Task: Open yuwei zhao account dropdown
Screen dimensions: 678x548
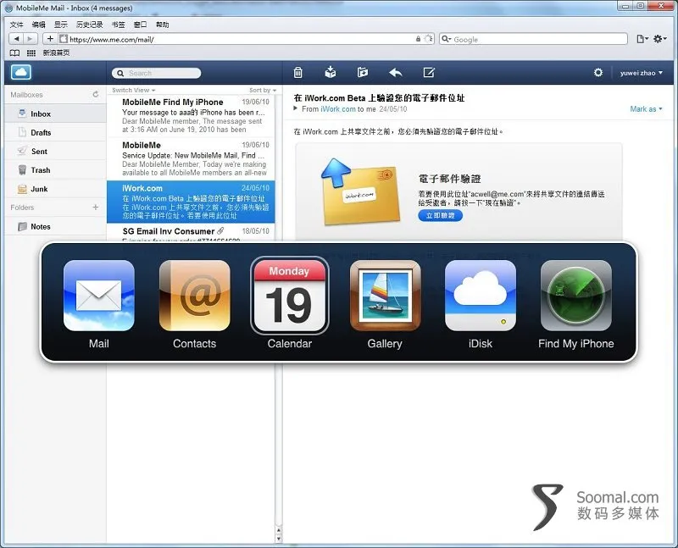Action: coord(642,73)
